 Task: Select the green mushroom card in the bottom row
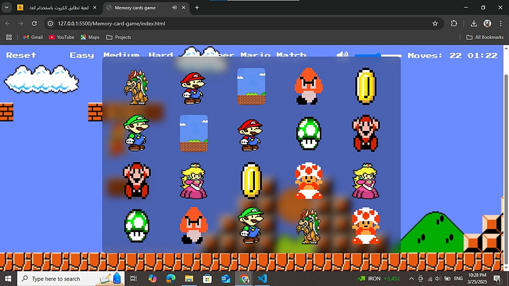coord(136,226)
